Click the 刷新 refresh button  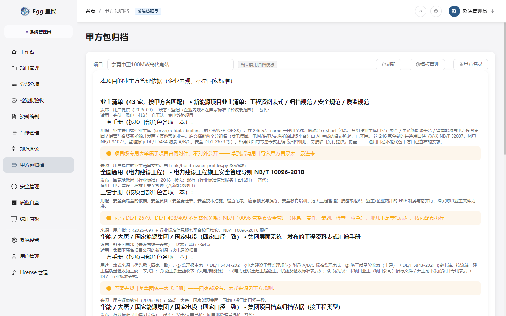pos(389,65)
